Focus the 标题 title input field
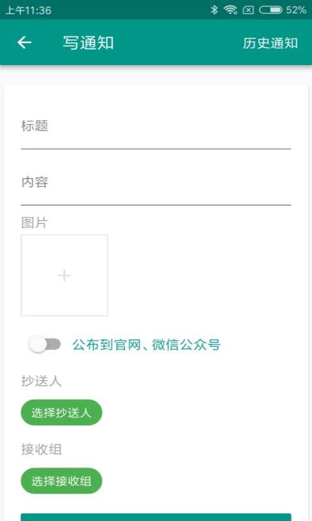Image resolution: width=312 pixels, height=521 pixels. tap(156, 130)
